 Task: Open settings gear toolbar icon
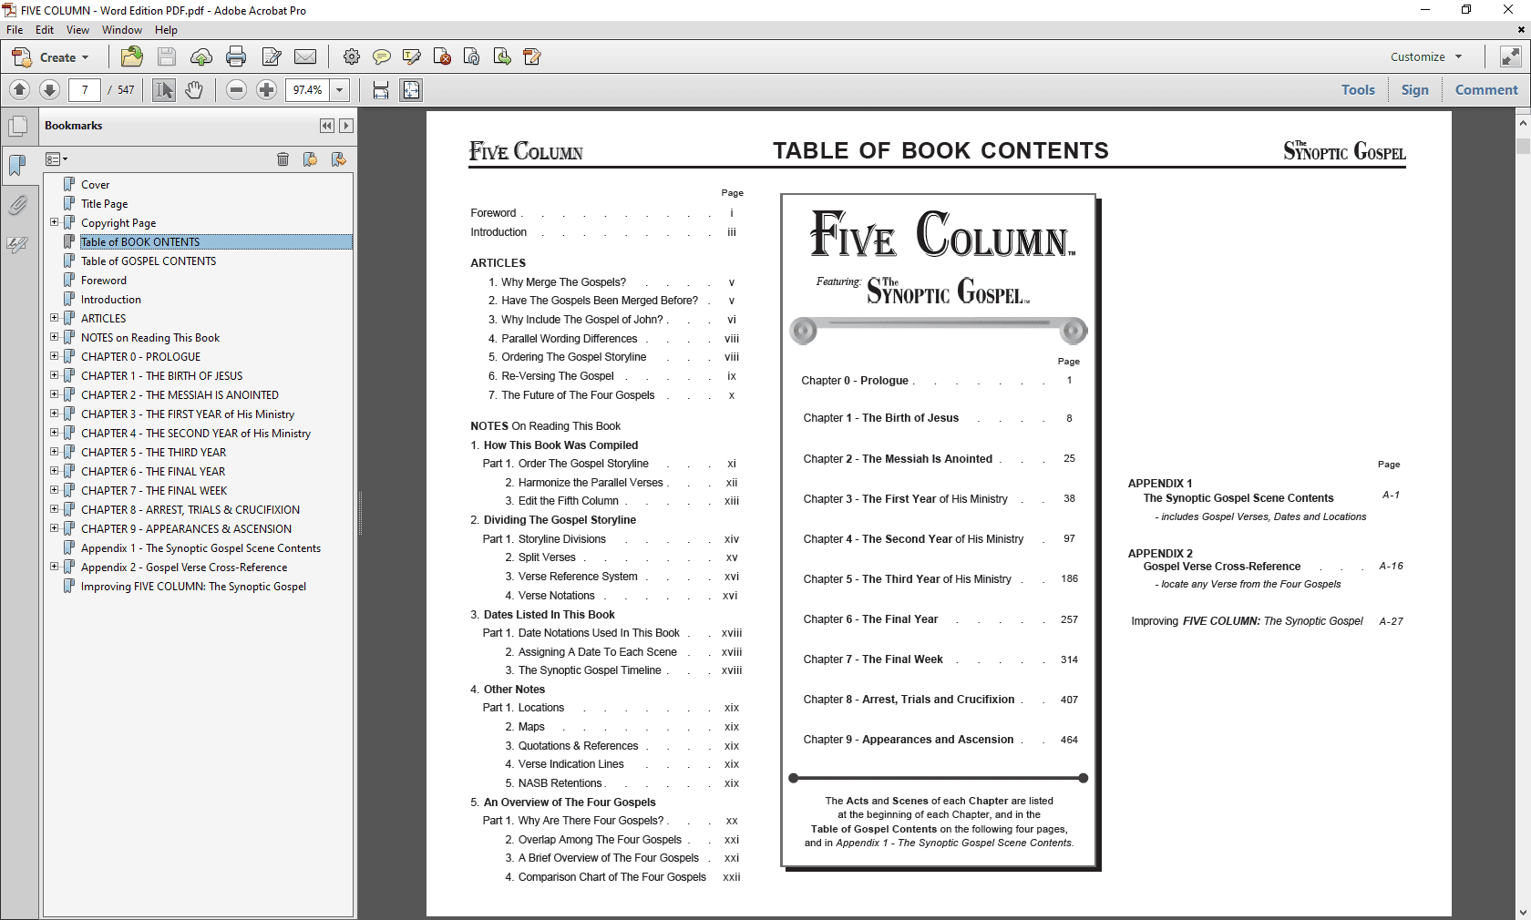point(351,57)
